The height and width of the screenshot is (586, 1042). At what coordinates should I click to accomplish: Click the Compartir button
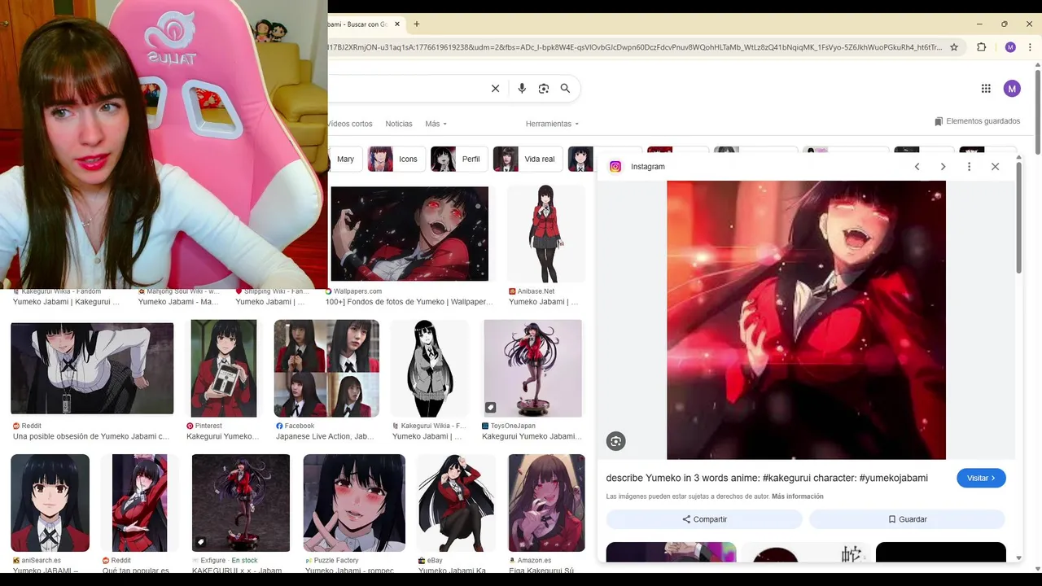[x=704, y=519]
